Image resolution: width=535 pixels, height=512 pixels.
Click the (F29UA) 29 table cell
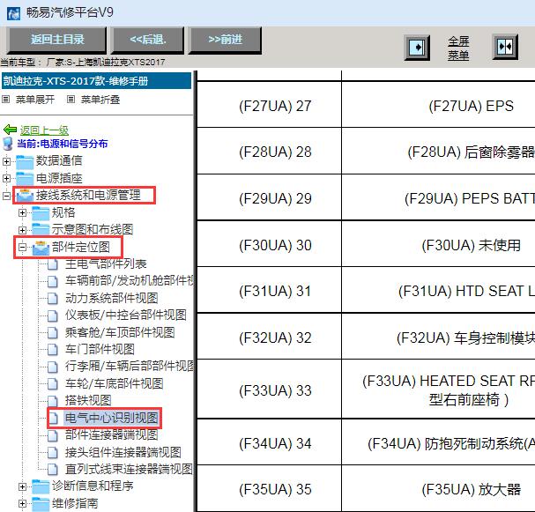point(269,197)
